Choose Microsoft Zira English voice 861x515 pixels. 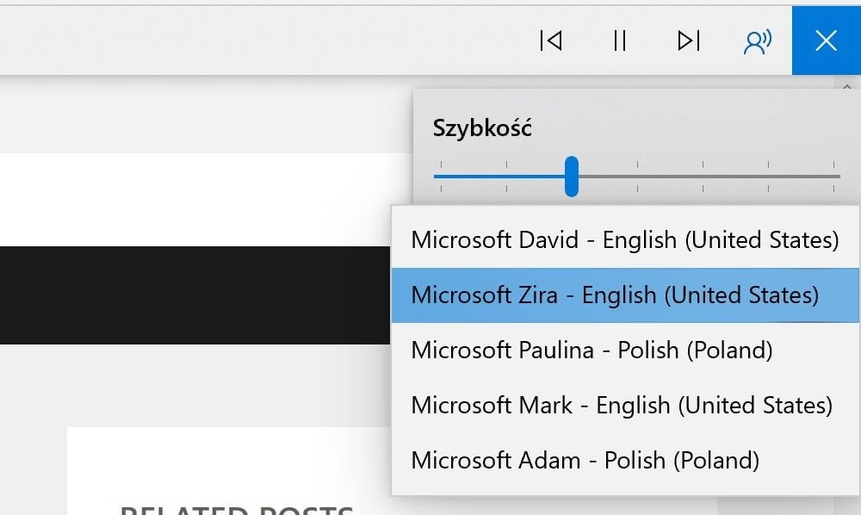click(625, 295)
